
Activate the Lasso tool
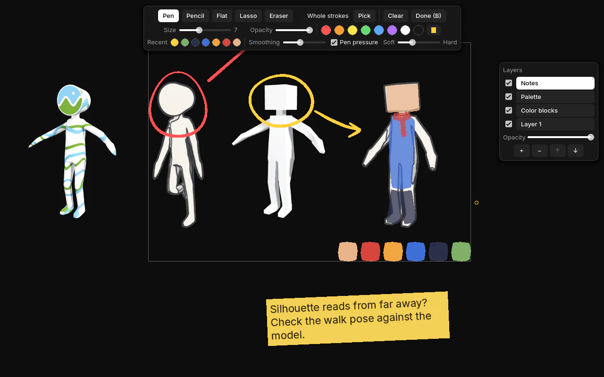click(248, 16)
